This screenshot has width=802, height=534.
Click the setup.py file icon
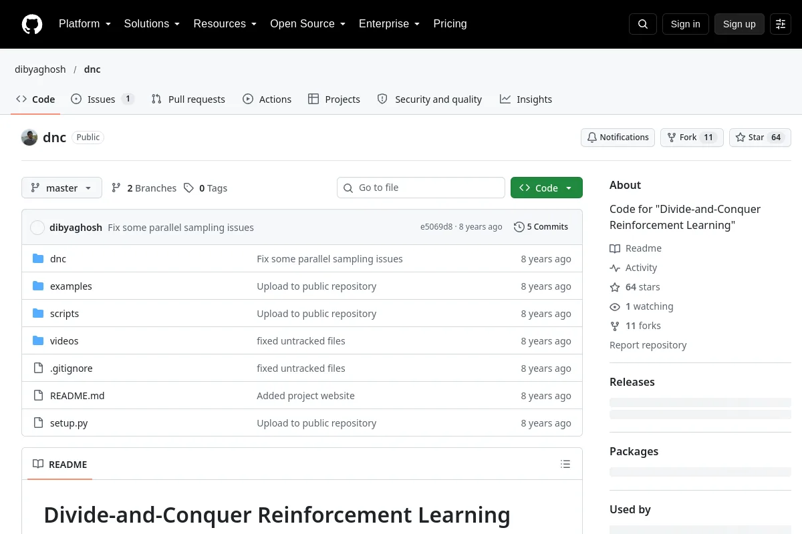click(38, 423)
